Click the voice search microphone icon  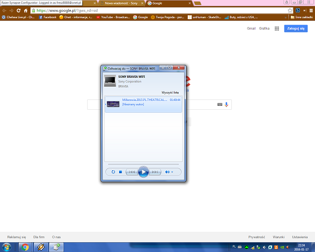click(x=226, y=104)
